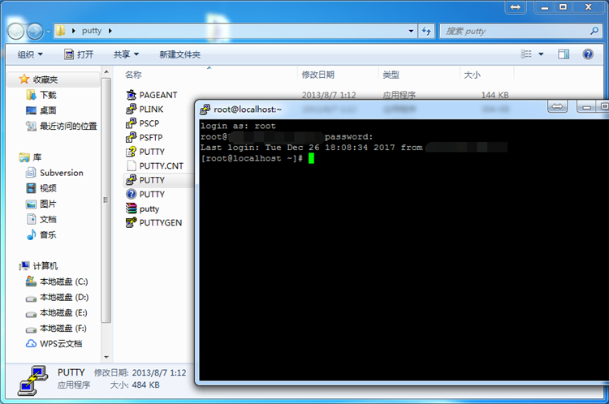Sort by 修改日期 column header

pyautogui.click(x=317, y=75)
